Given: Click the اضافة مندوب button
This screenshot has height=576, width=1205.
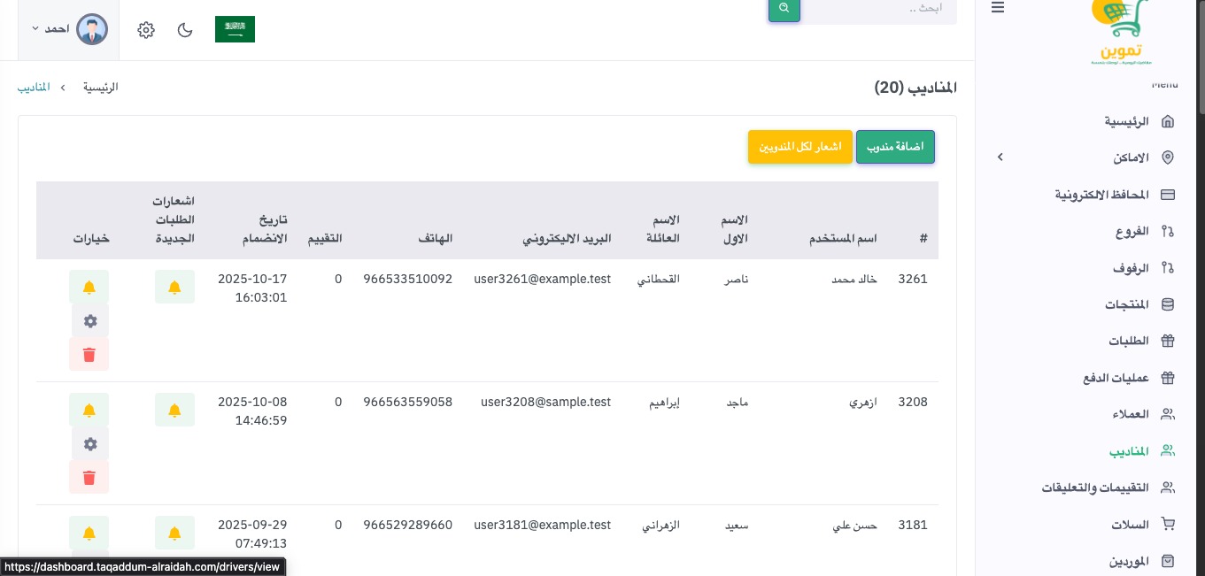Looking at the screenshot, I should coord(895,147).
